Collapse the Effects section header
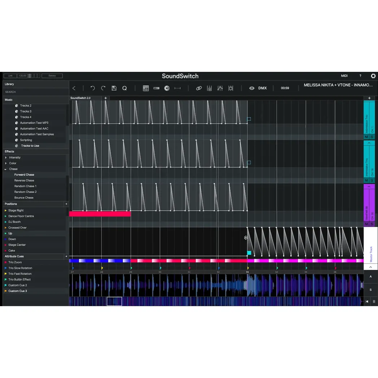Image resolution: width=378 pixels, height=378 pixels. click(x=36, y=151)
